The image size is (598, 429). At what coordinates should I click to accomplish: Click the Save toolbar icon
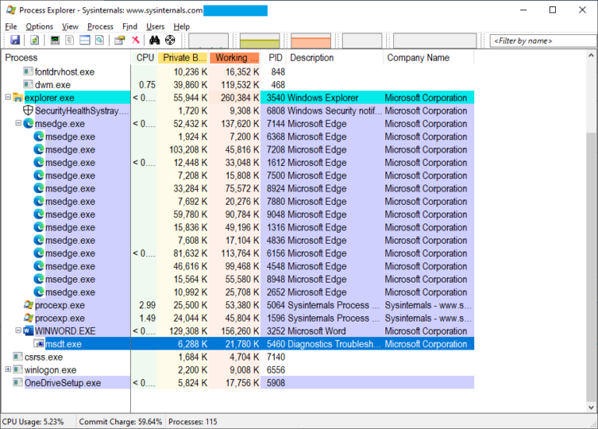15,40
